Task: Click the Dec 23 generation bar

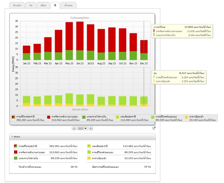Action: [144, 101]
